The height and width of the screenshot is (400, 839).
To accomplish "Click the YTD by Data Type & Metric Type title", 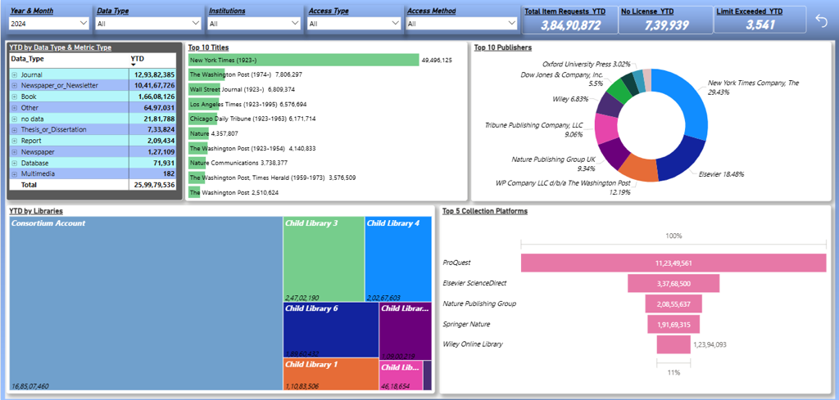I will pos(61,47).
